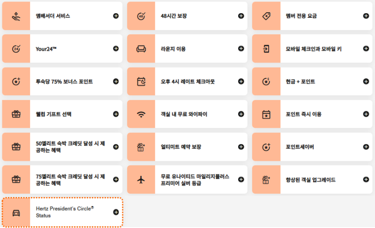Click the airplane icon for United MileagePlus
This screenshot has width=375, height=228.
141,180
